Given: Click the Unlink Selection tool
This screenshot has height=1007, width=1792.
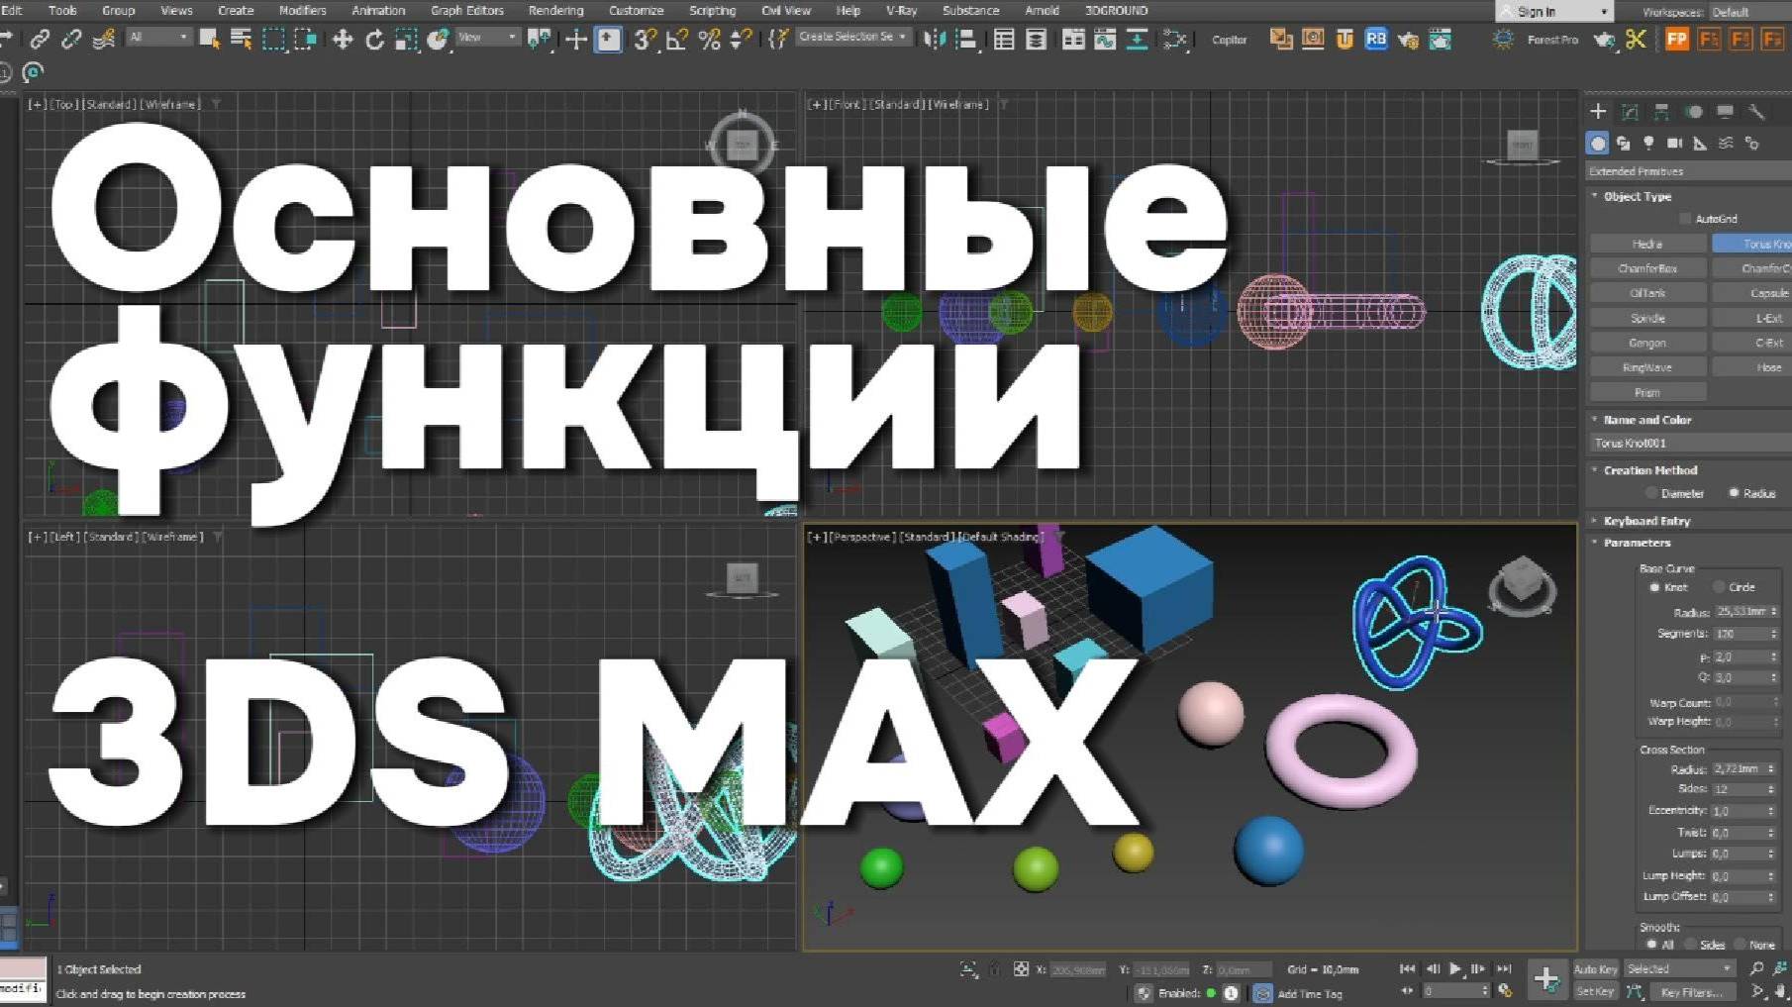Looking at the screenshot, I should (x=71, y=40).
